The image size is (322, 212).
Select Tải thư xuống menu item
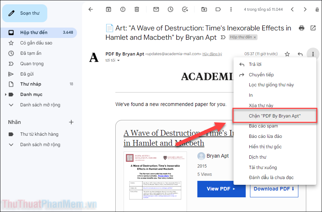275,167
